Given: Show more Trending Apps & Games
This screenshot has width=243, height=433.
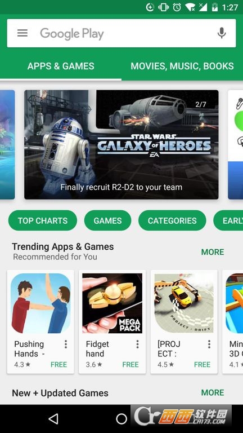Looking at the screenshot, I should (213, 252).
